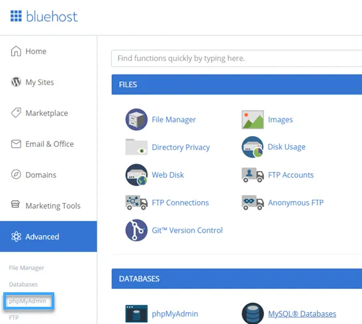Click the envelope icon for Email & Office
Viewport: 362px width, 324px height.
tap(16, 144)
